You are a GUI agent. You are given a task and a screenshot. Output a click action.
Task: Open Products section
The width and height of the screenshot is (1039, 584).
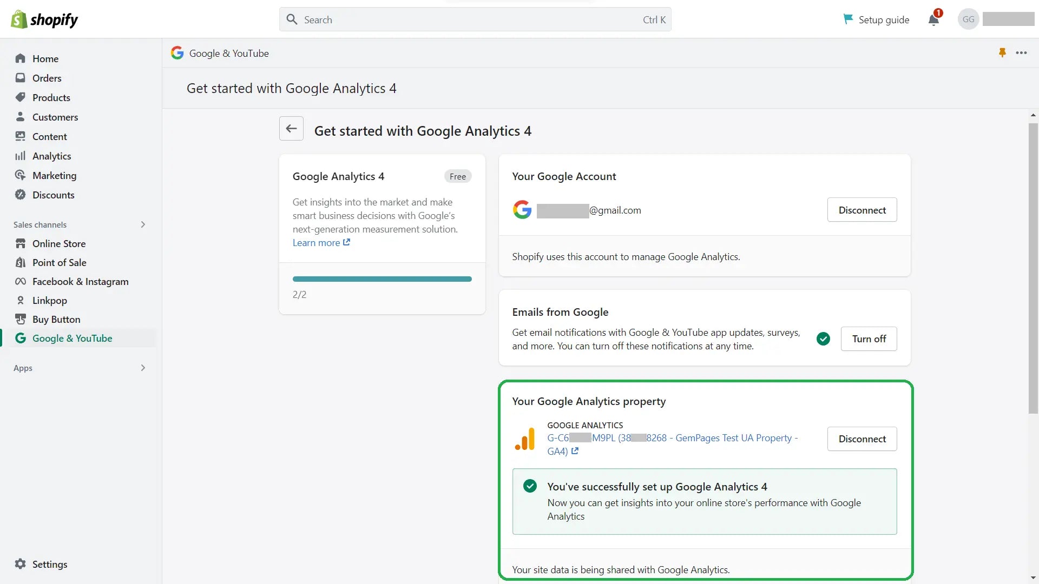pyautogui.click(x=51, y=97)
